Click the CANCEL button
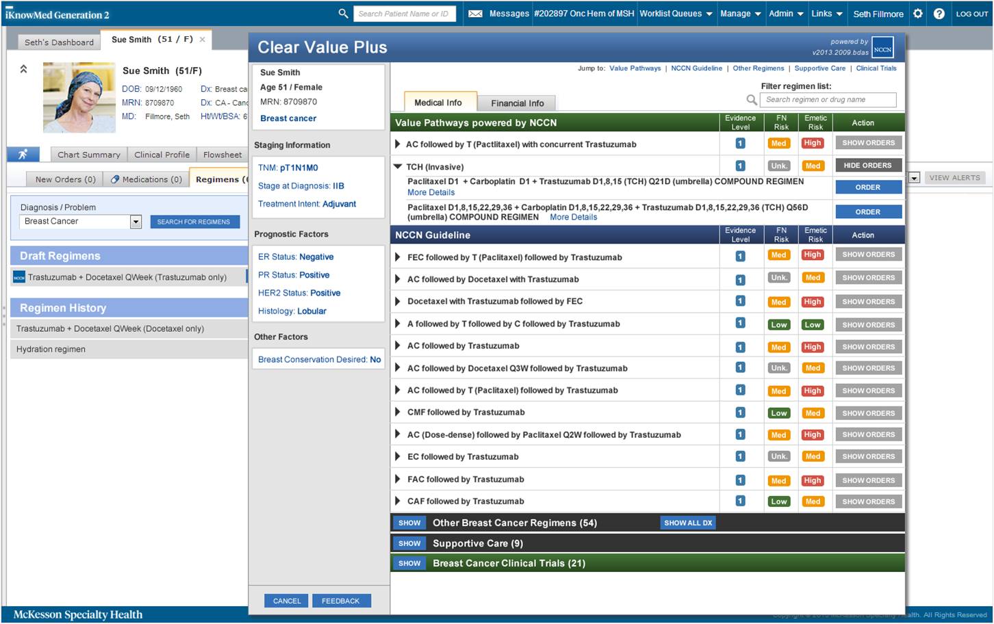The width and height of the screenshot is (994, 624). pyautogui.click(x=287, y=601)
